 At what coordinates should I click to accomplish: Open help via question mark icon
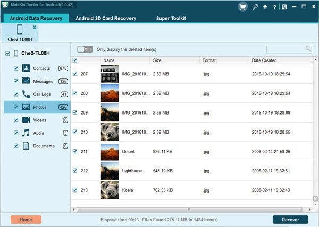(x=274, y=6)
